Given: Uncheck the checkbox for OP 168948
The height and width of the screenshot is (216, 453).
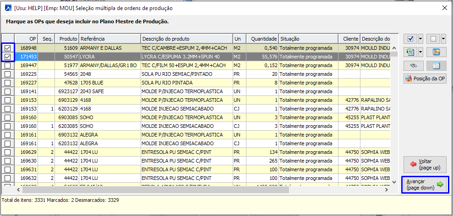Looking at the screenshot, I should coord(8,48).
